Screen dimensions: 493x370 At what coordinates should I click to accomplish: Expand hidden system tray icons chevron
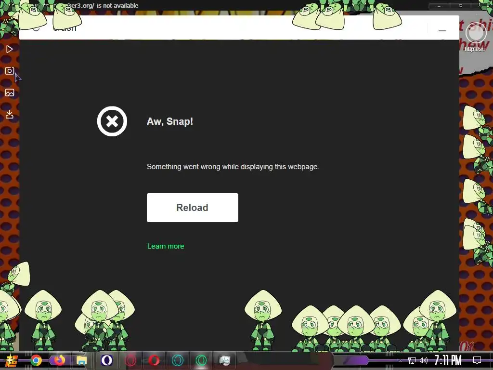pos(400,360)
